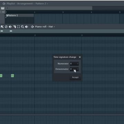Click the Numerator value field
Viewport: 124px width, 124px height.
(x=74, y=64)
